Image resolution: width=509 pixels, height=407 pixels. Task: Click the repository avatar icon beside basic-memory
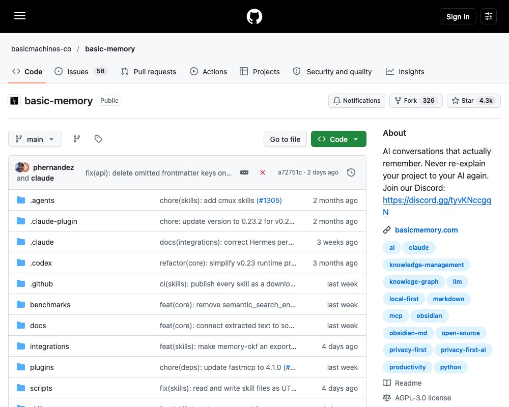pos(14,101)
